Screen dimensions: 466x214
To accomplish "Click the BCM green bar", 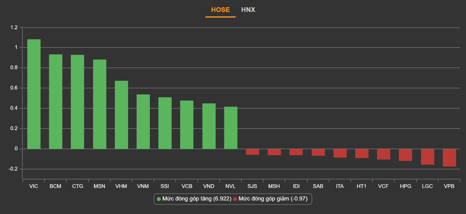I will (56, 102).
